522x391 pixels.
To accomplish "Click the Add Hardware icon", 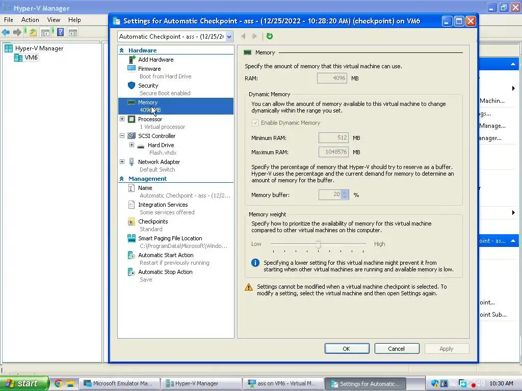I will 132,60.
